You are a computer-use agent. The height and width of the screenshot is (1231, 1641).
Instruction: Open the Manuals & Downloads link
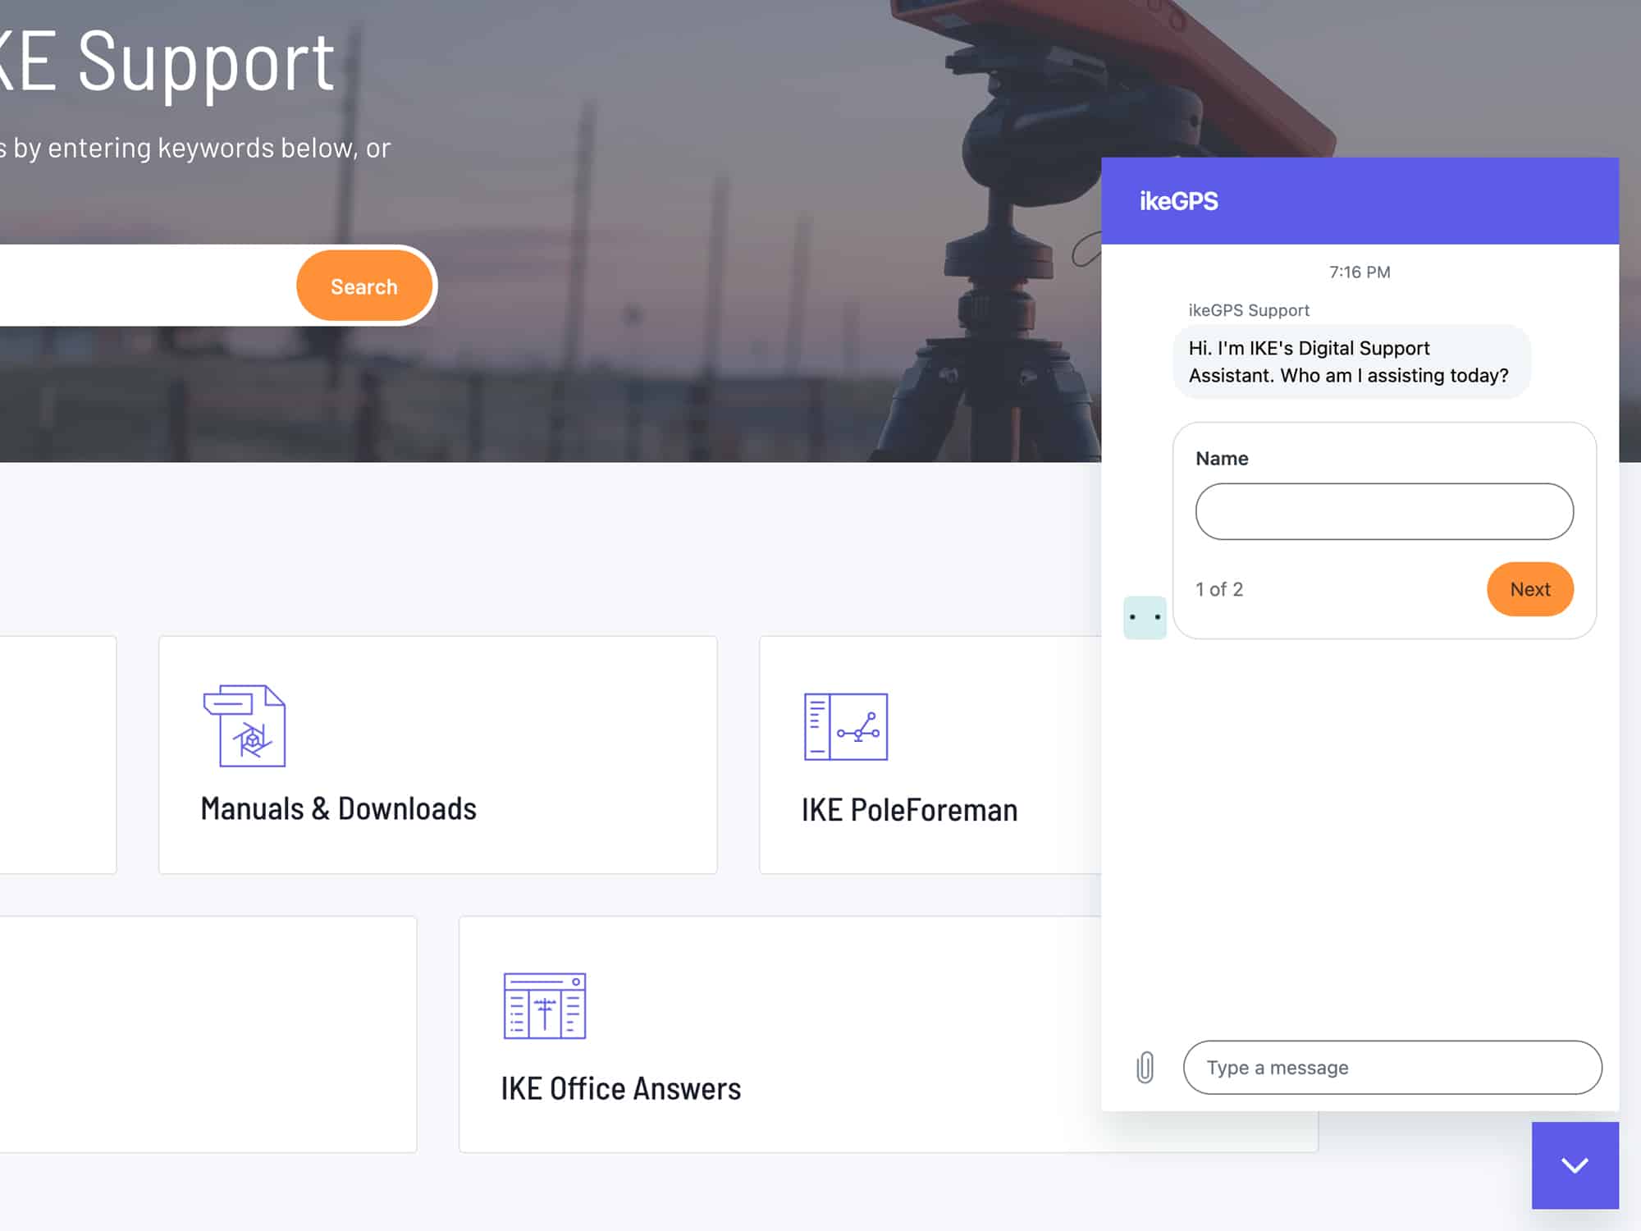(x=338, y=809)
